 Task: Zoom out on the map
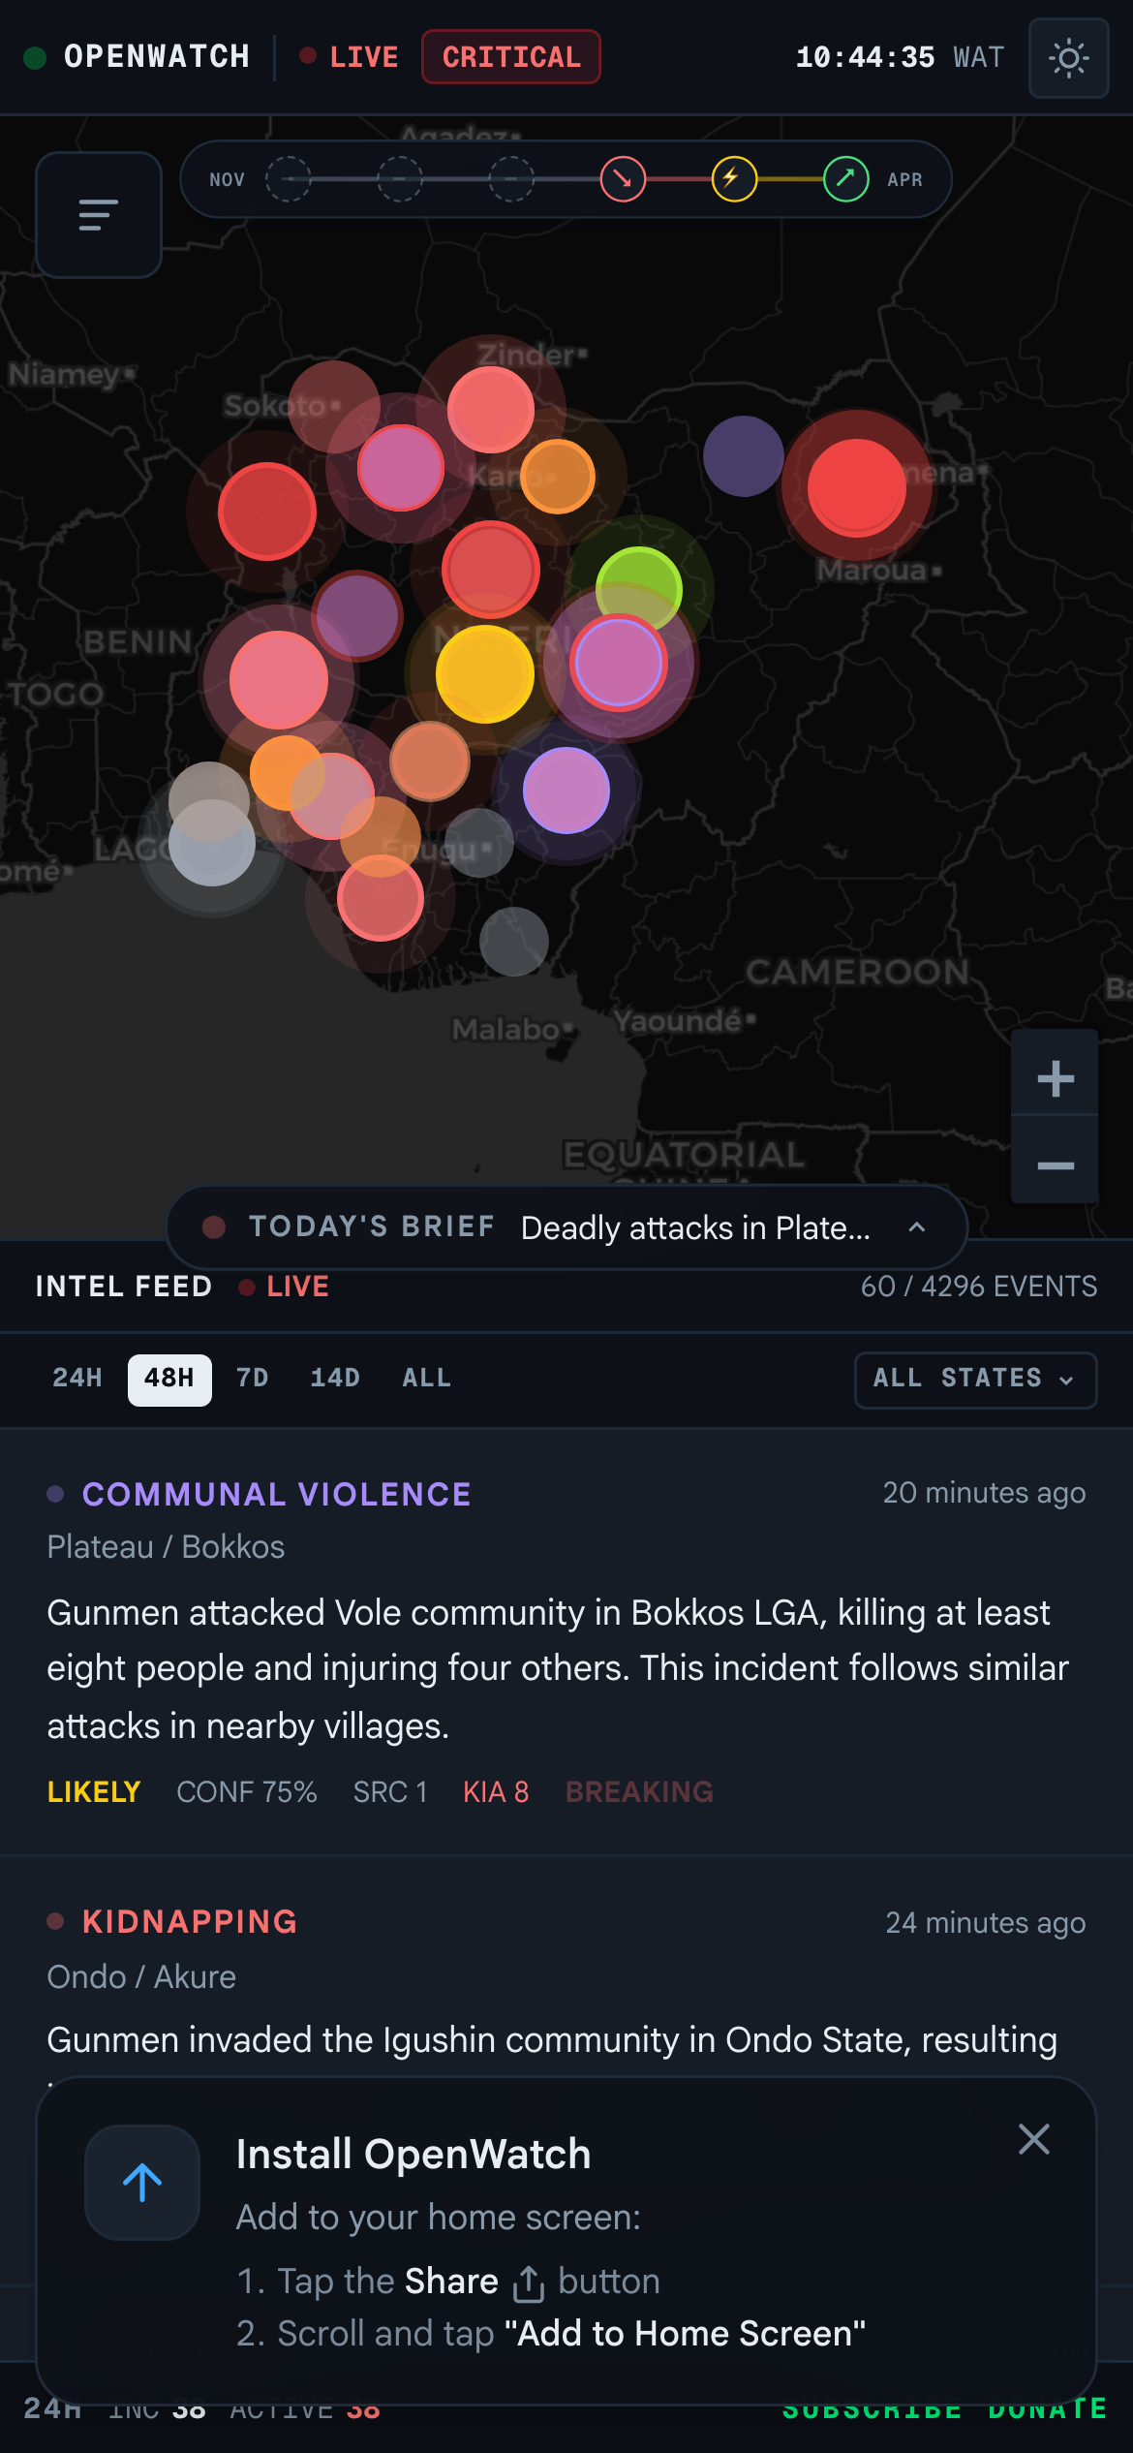(x=1055, y=1164)
